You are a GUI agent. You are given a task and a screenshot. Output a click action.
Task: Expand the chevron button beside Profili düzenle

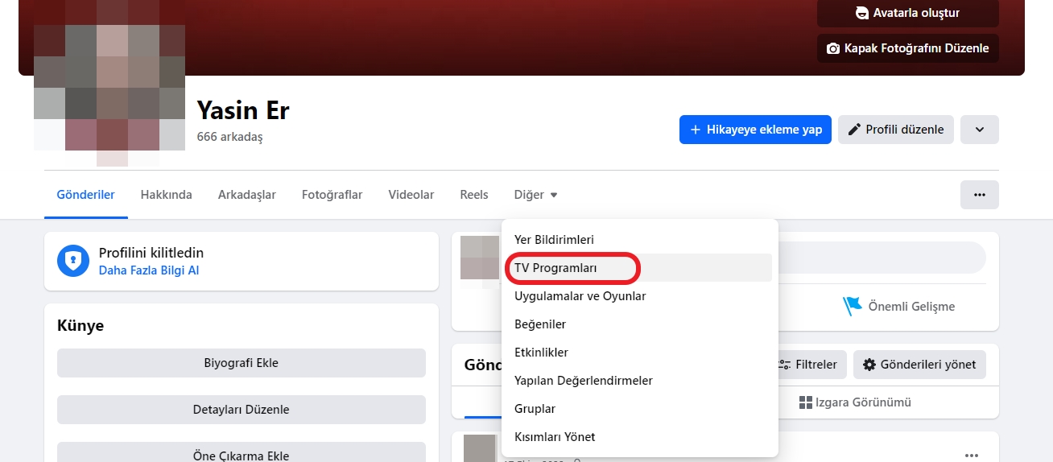[980, 130]
